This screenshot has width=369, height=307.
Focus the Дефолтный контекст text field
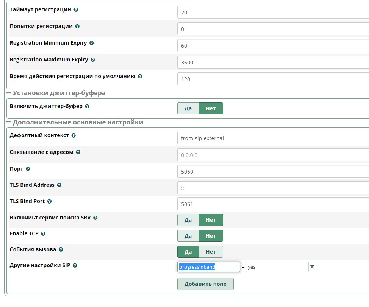point(273,138)
